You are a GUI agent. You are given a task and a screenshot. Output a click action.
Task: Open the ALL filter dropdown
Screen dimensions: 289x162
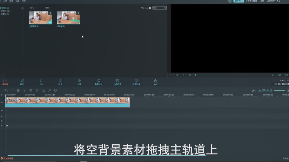coord(142,8)
